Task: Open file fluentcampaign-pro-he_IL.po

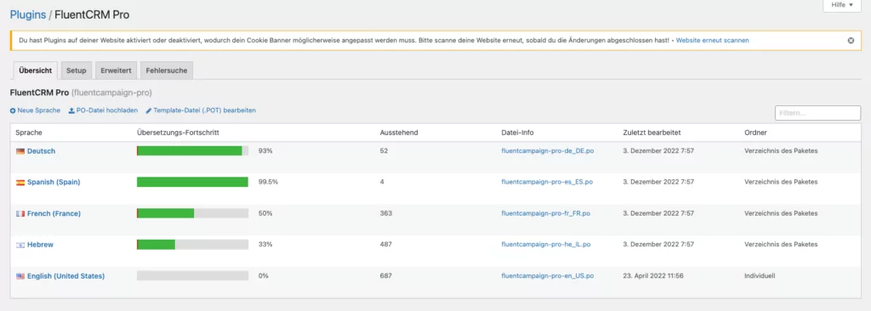Action: point(545,245)
